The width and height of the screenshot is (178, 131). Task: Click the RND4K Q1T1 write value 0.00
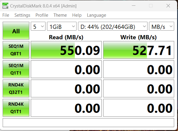139,108
